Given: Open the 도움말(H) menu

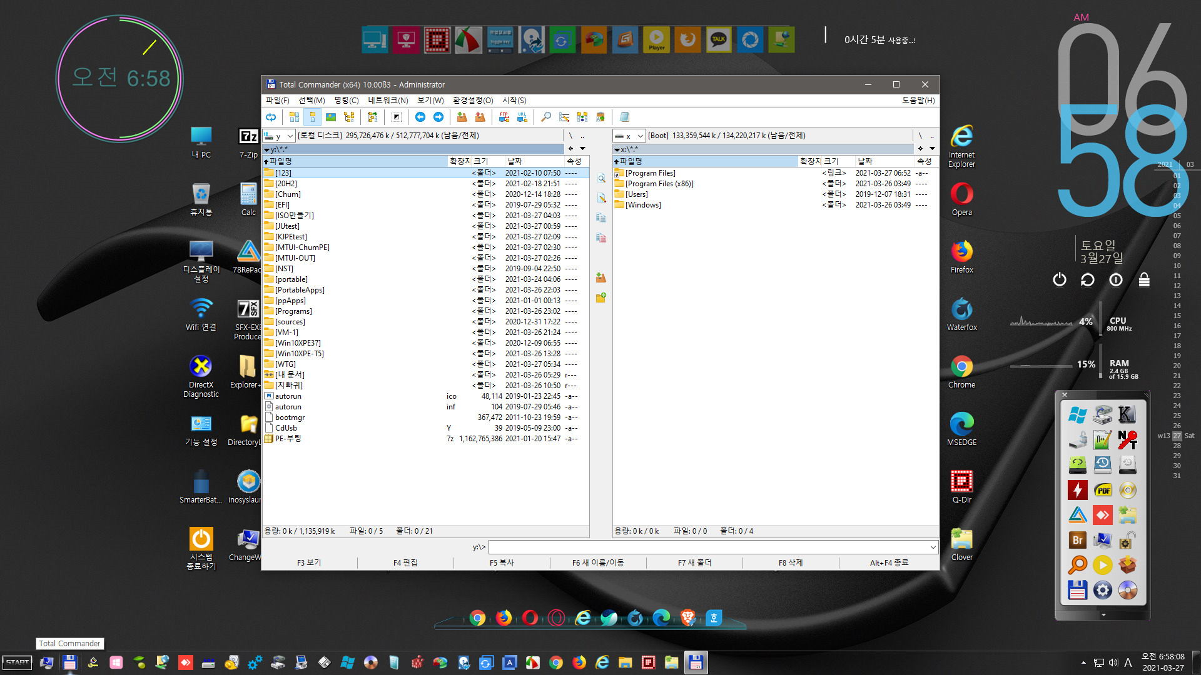Looking at the screenshot, I should tap(918, 100).
